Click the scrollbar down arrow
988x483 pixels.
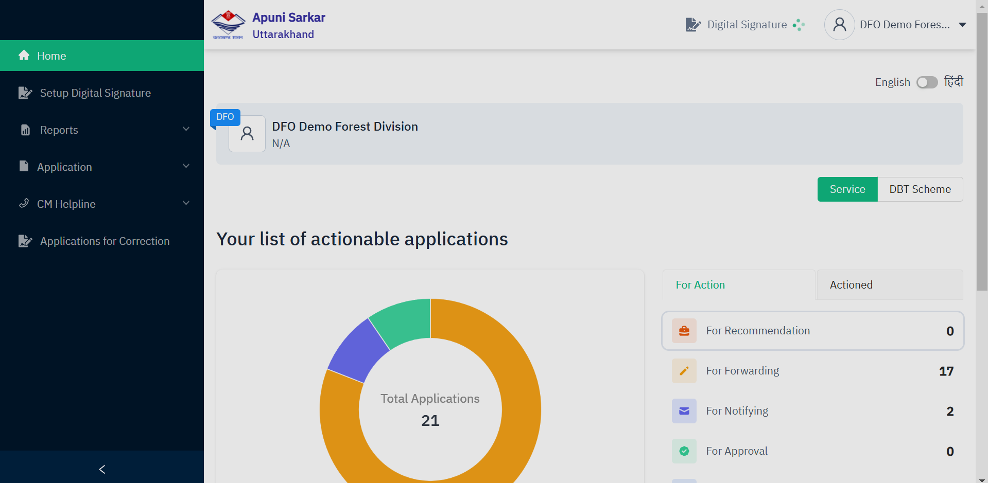(x=982, y=479)
